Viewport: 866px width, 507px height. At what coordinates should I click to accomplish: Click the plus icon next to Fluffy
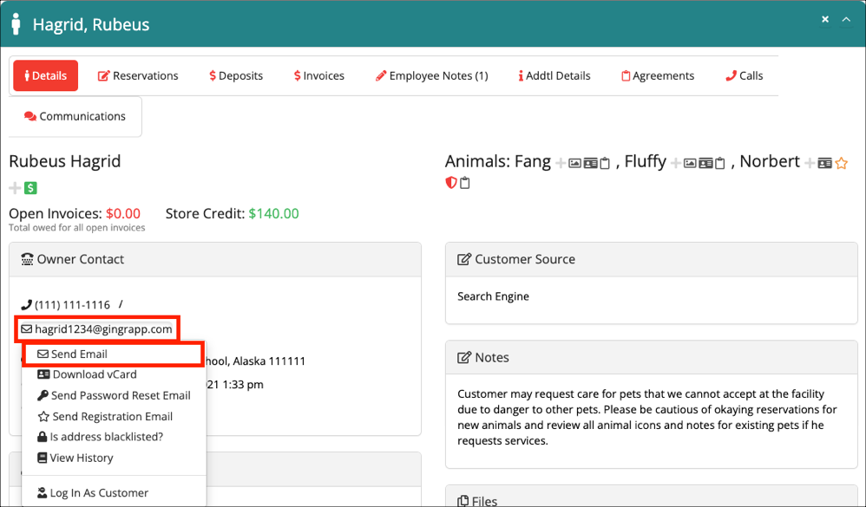[x=675, y=163]
